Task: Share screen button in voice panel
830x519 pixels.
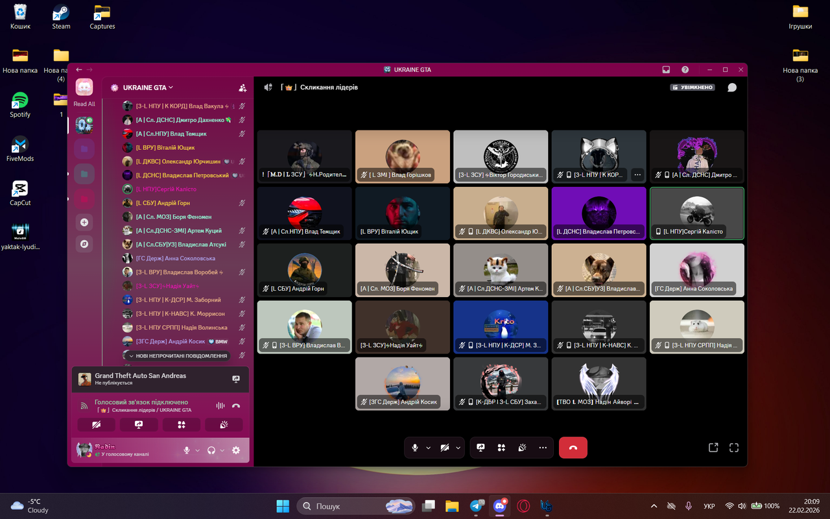Action: pos(139,425)
